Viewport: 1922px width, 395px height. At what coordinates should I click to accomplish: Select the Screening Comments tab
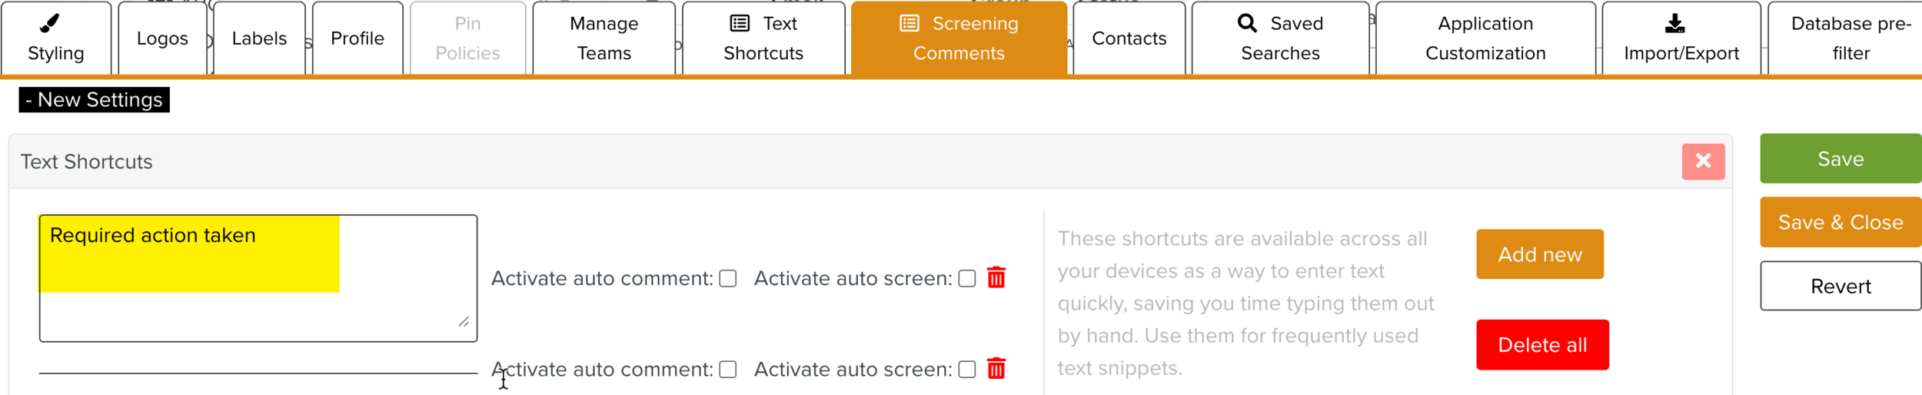click(x=959, y=38)
